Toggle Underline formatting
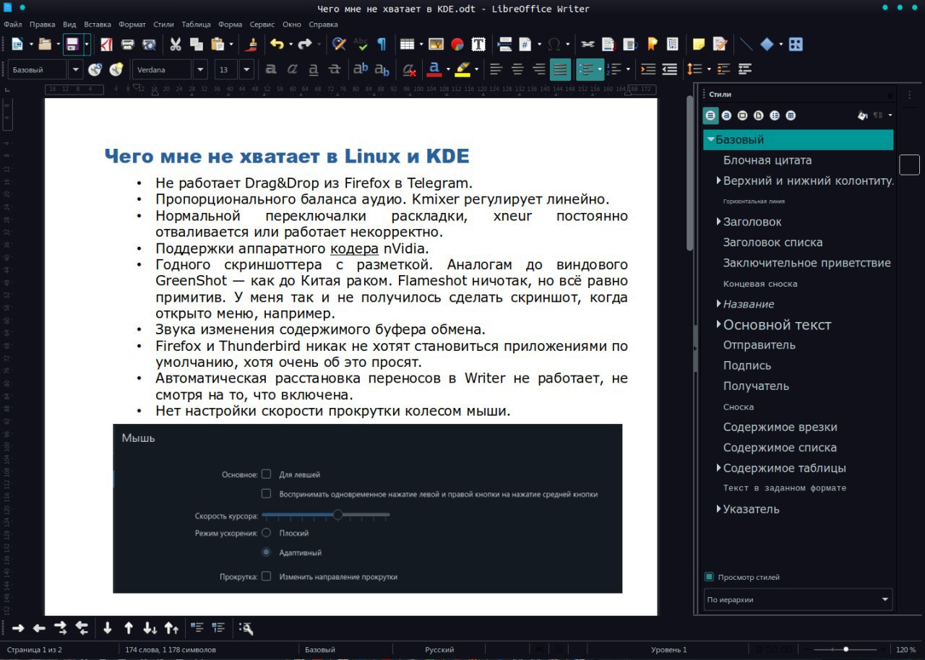Viewport: 925px width, 660px height. (x=313, y=70)
